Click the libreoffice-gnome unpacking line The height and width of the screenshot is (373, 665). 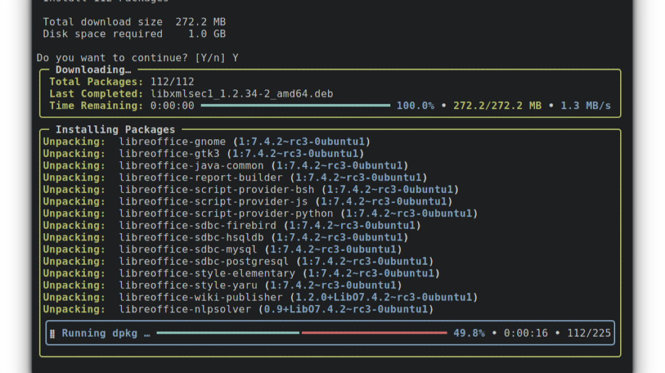click(207, 142)
